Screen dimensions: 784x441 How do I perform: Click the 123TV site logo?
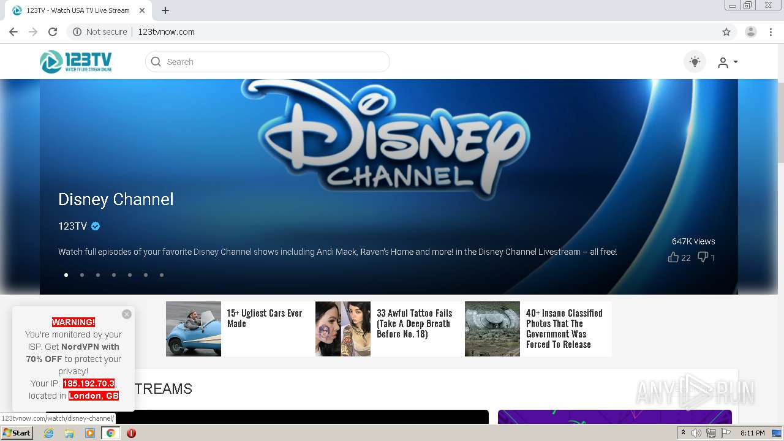pyautogui.click(x=76, y=62)
